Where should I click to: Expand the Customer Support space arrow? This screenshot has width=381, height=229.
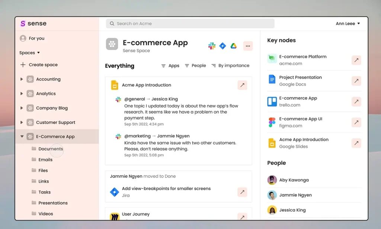22,122
